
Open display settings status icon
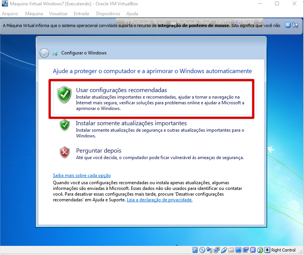point(238,250)
